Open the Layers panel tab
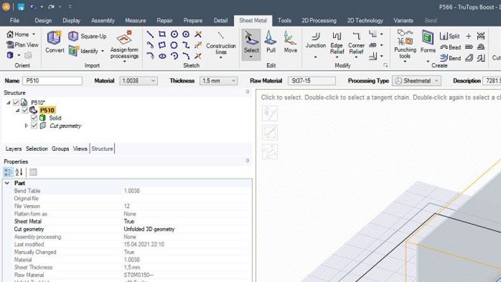This screenshot has height=282, width=501. pyautogui.click(x=13, y=149)
